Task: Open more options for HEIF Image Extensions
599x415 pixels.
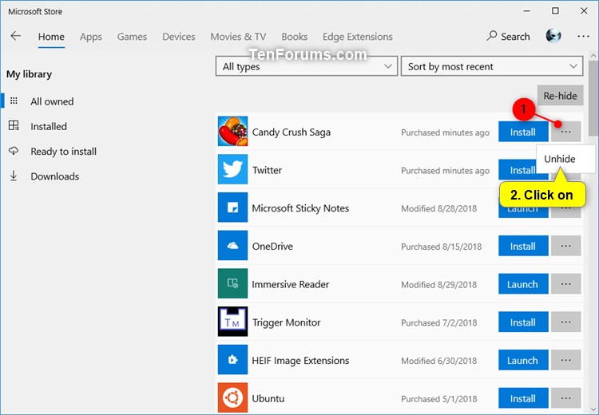Action: (x=565, y=360)
